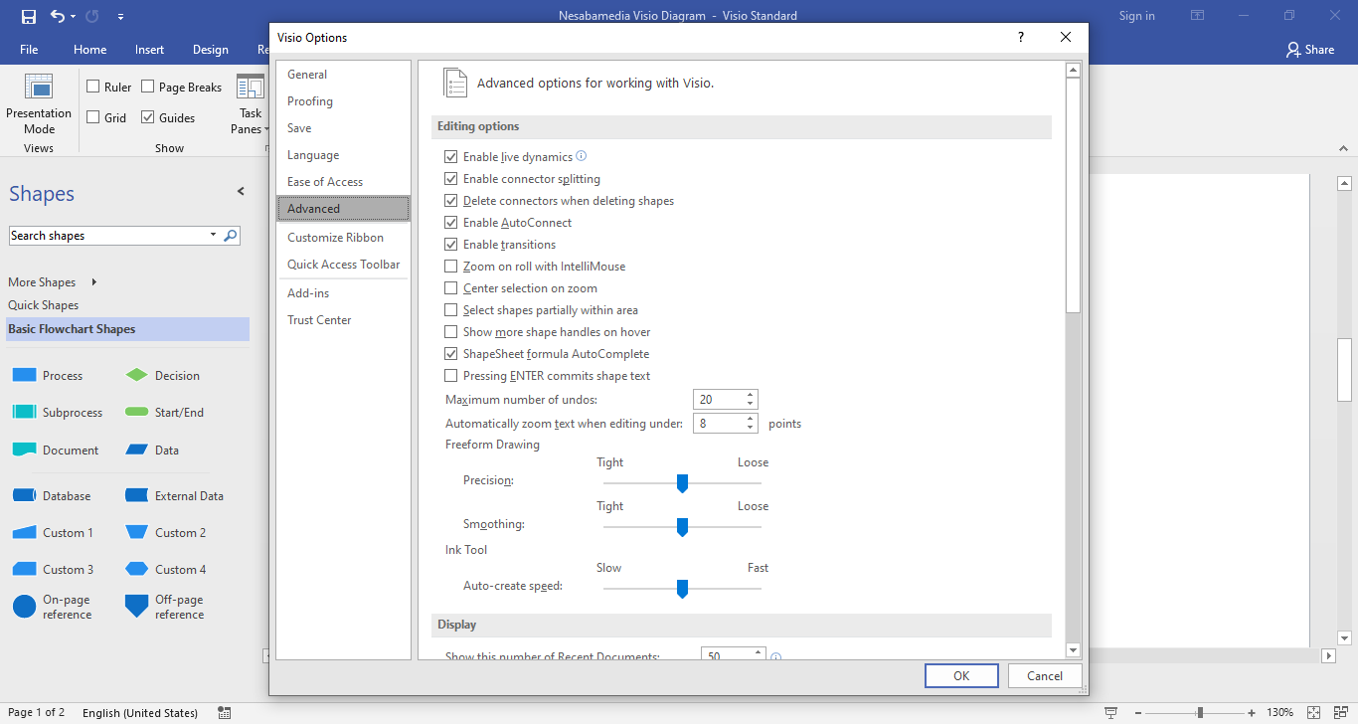Collapse the Shapes pane with the arrow
Screen dimensions: 1358x724
(240, 191)
